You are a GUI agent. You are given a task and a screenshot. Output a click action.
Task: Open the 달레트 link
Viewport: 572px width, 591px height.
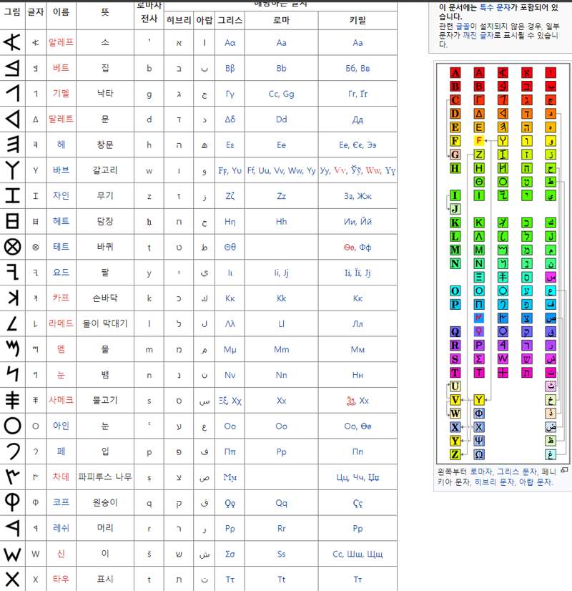click(61, 119)
